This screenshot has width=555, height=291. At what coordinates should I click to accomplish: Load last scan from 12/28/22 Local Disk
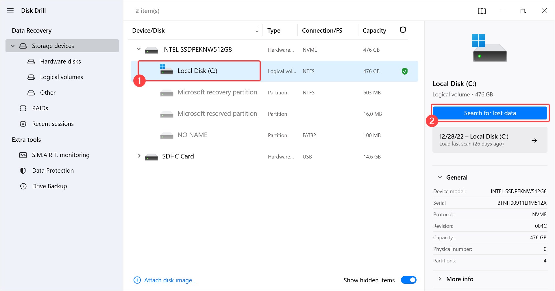[490, 140]
